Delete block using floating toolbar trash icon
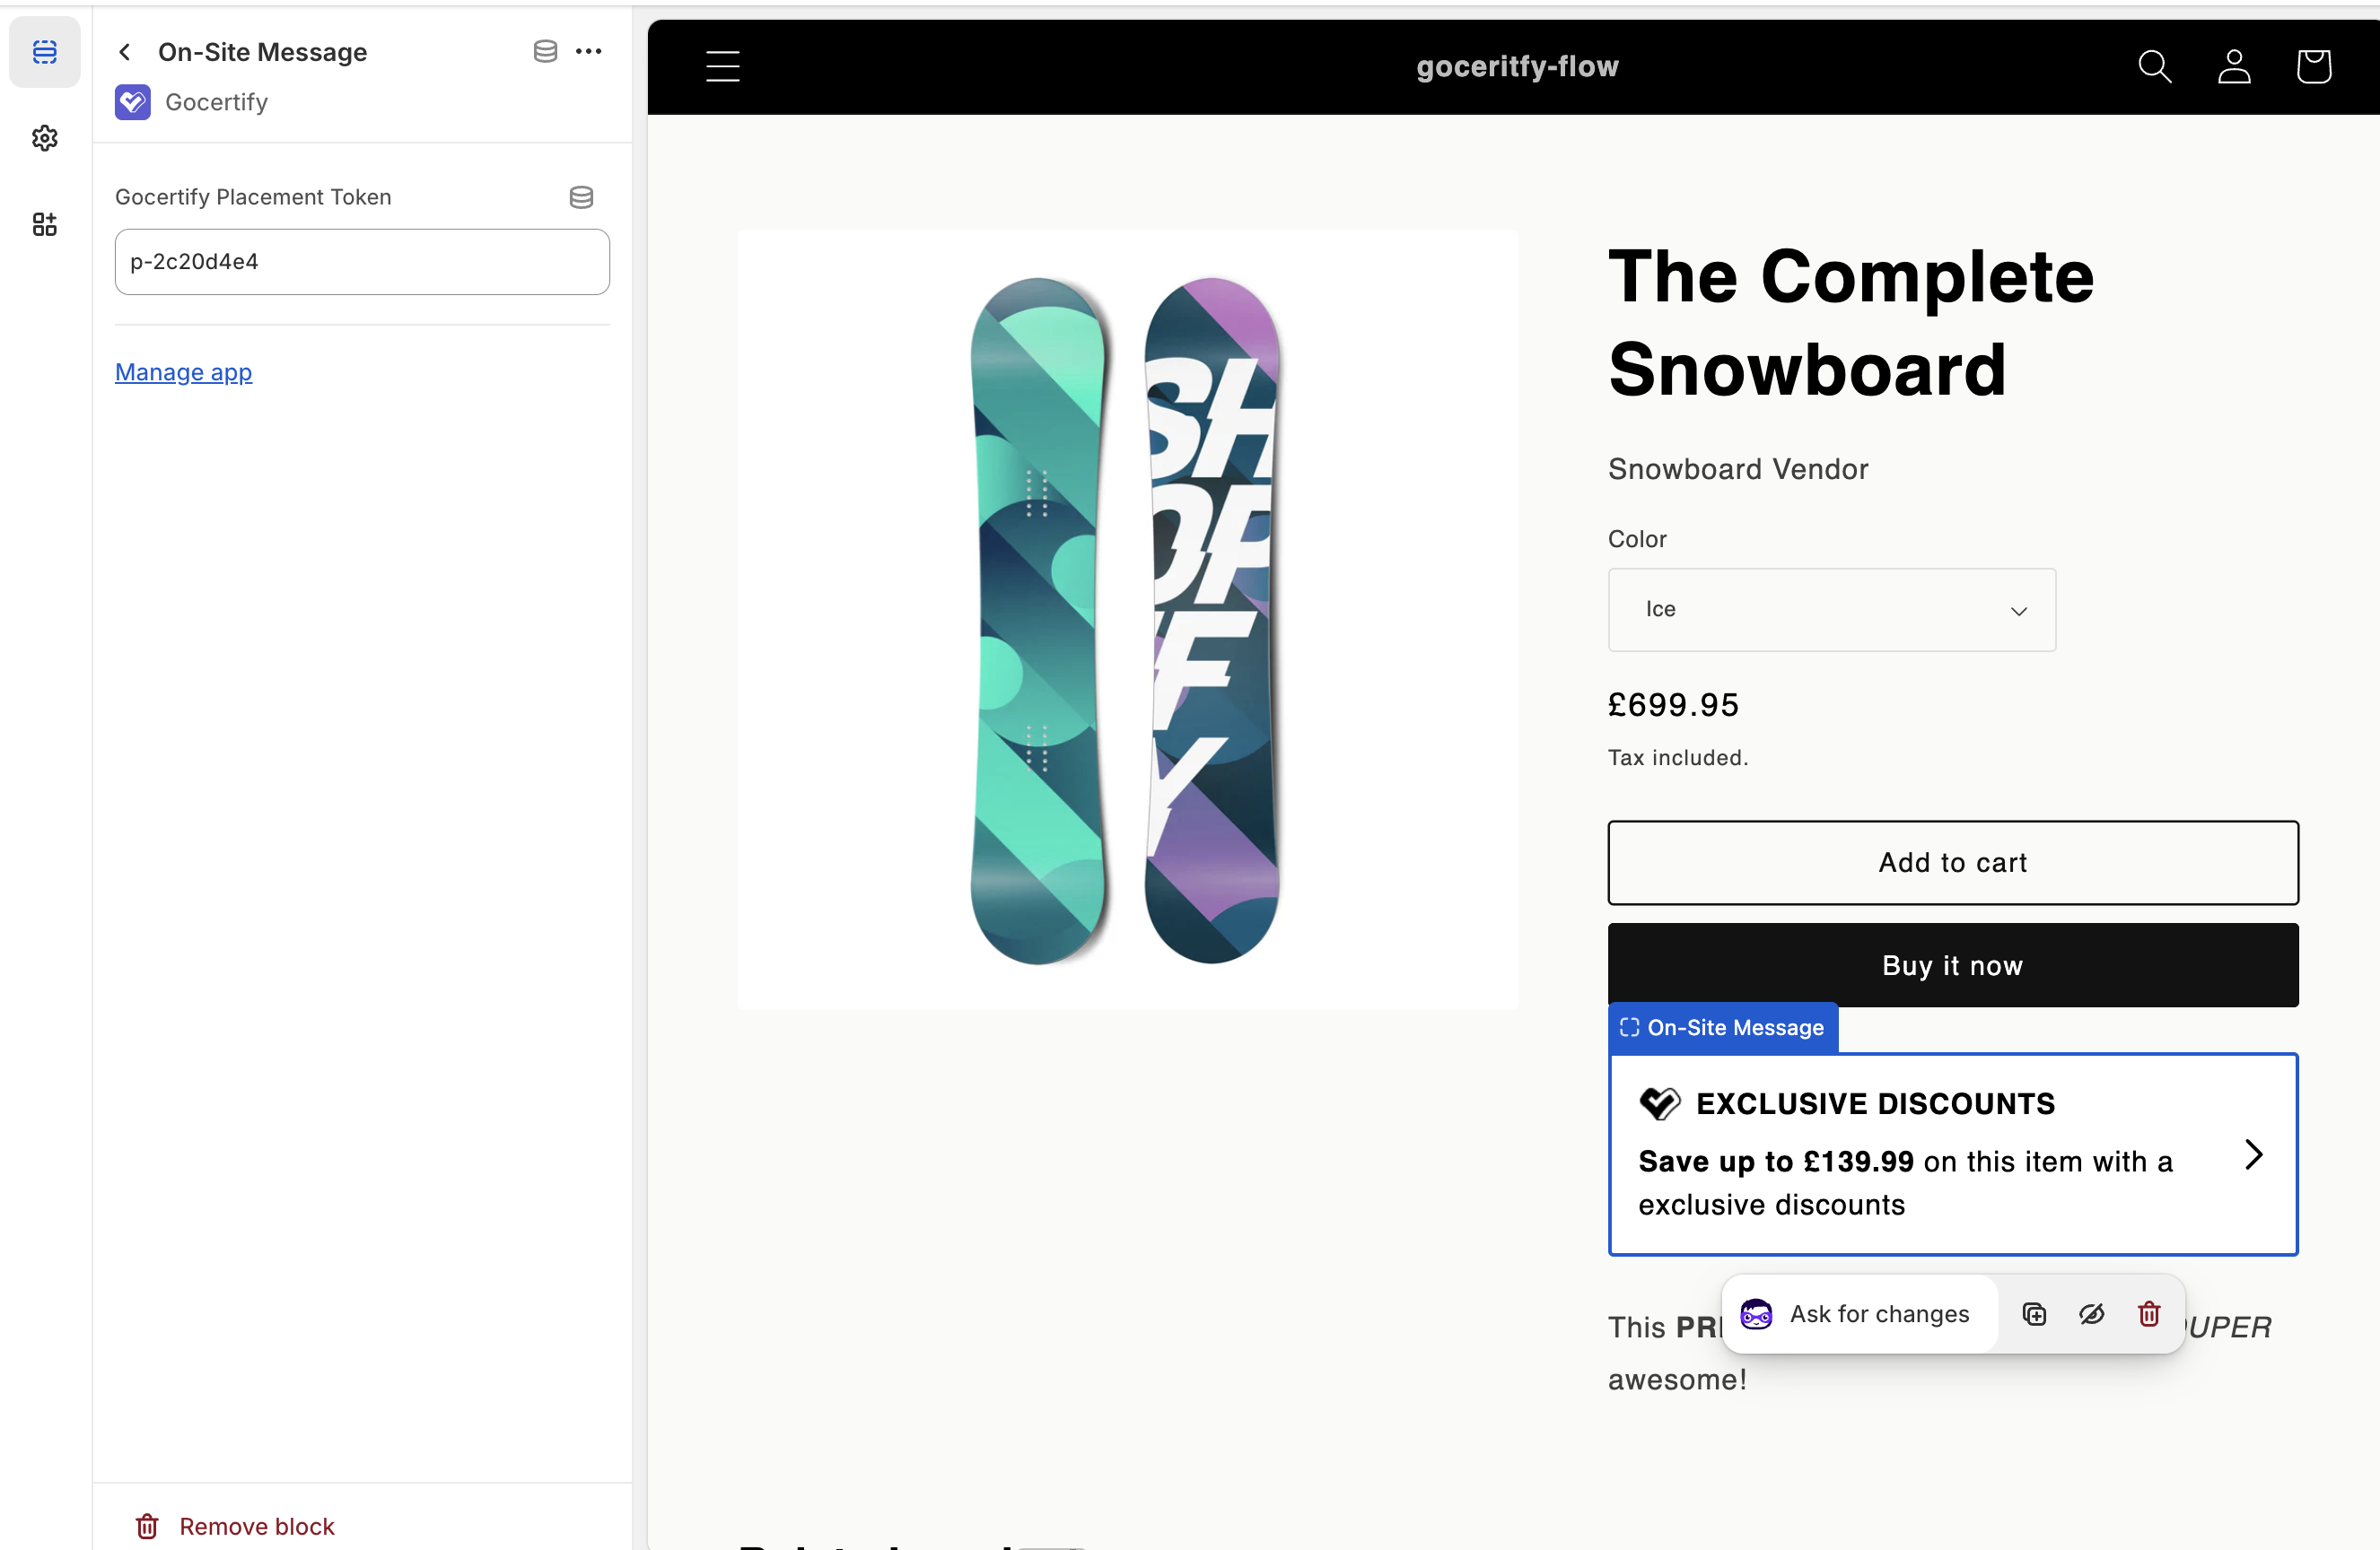 tap(2149, 1313)
